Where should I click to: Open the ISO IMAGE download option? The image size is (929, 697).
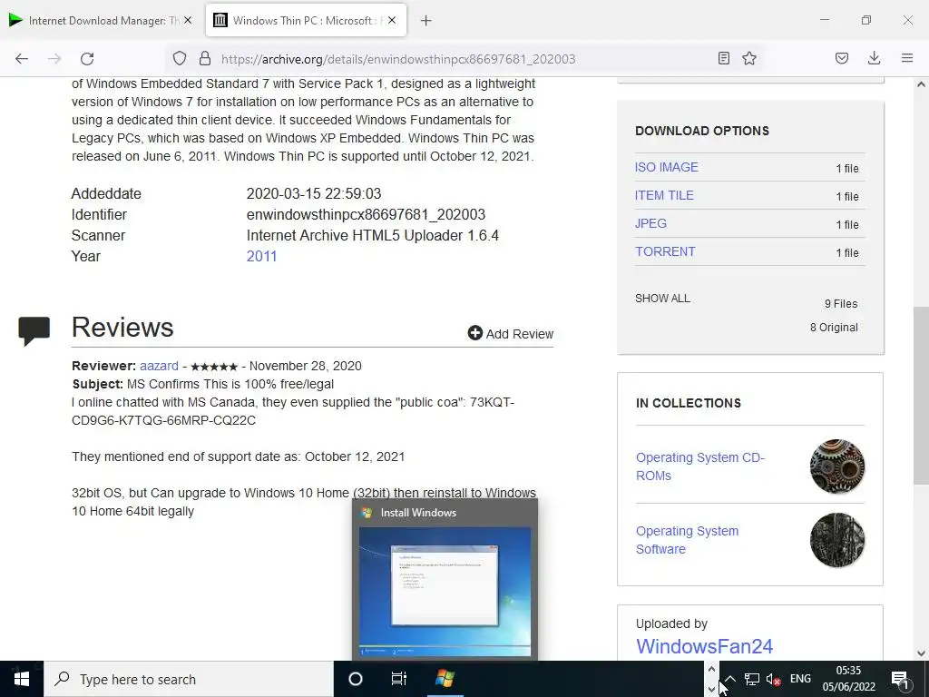point(667,167)
